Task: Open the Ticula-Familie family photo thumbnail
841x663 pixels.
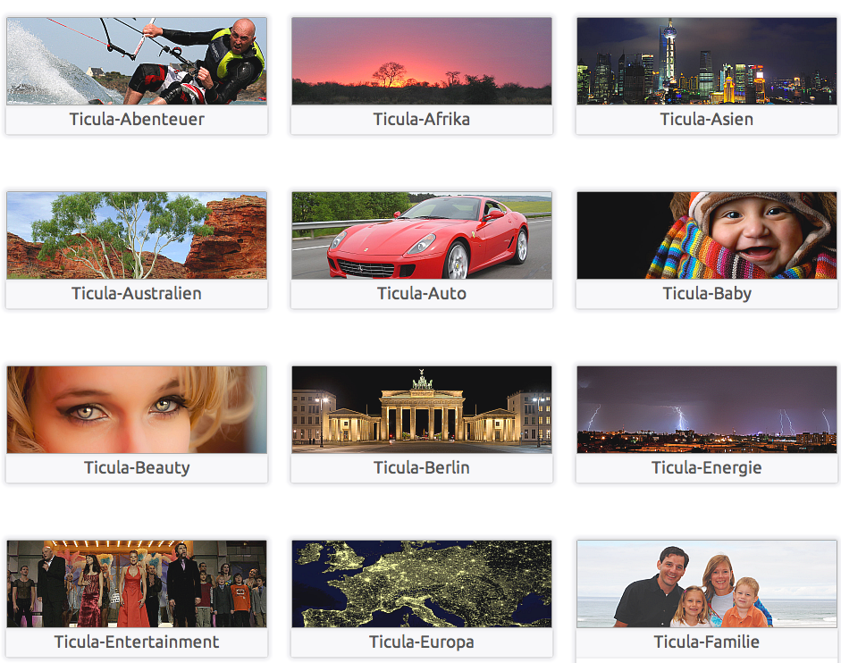Action: 706,584
